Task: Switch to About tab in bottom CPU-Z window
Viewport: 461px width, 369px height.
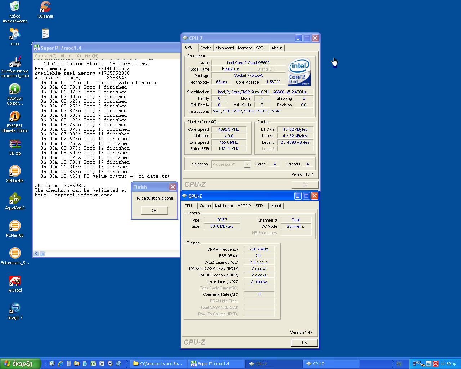Action: (276, 206)
